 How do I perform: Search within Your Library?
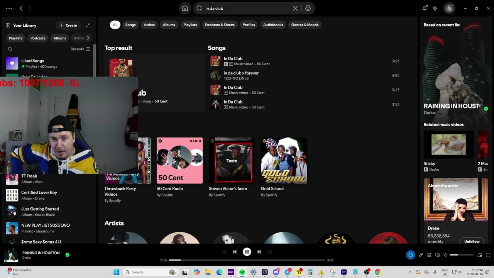(10, 49)
